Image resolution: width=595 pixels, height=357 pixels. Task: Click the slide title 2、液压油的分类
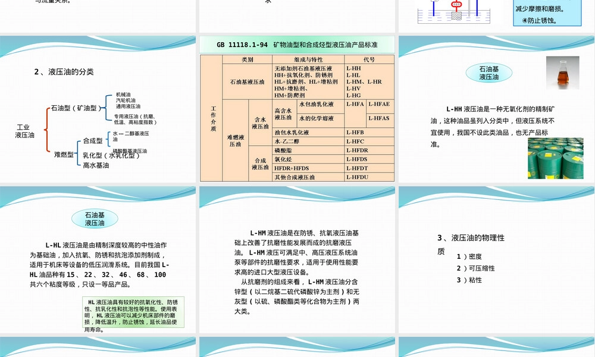click(64, 72)
